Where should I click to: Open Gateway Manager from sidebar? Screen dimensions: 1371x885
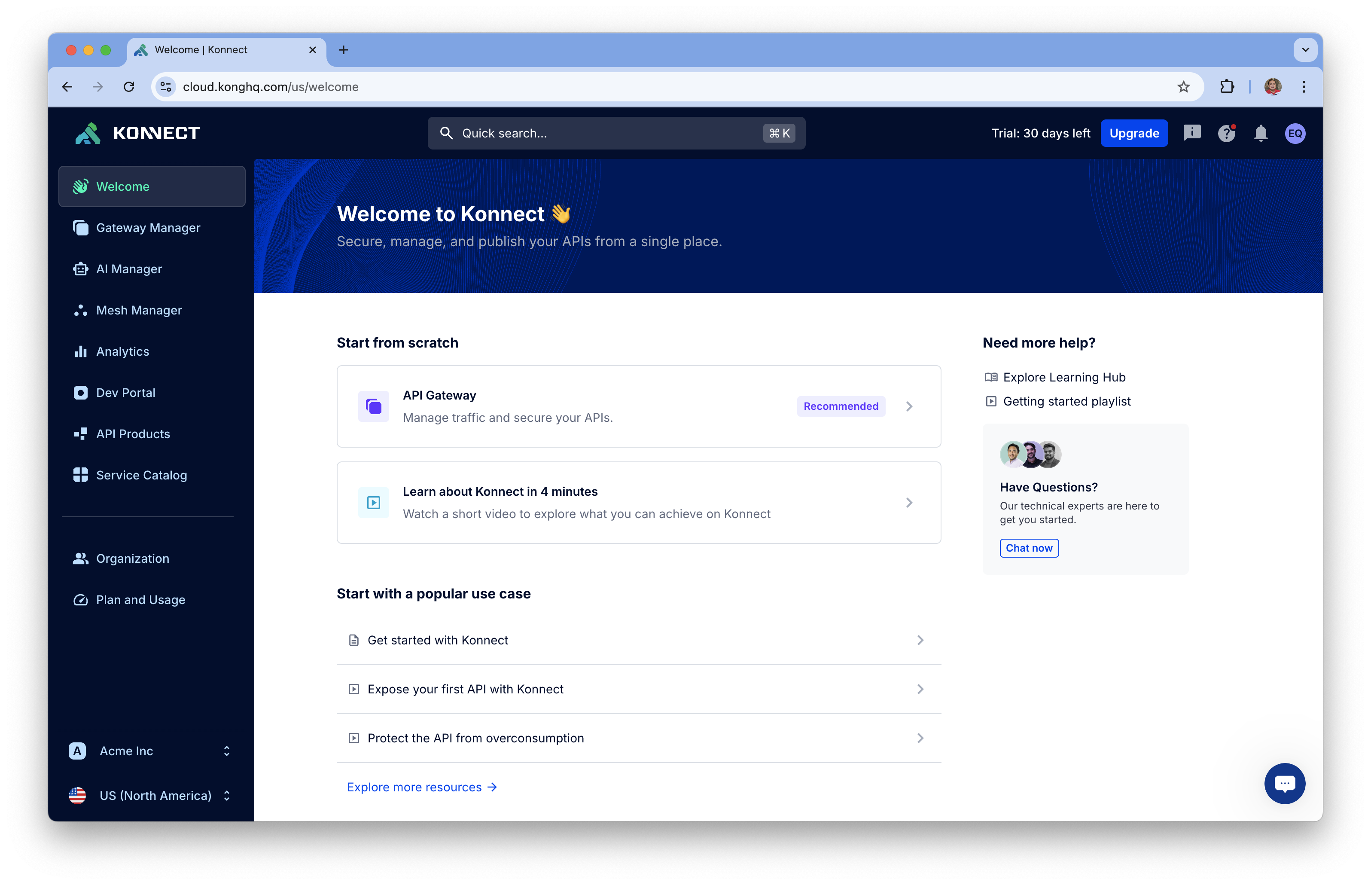(152, 228)
